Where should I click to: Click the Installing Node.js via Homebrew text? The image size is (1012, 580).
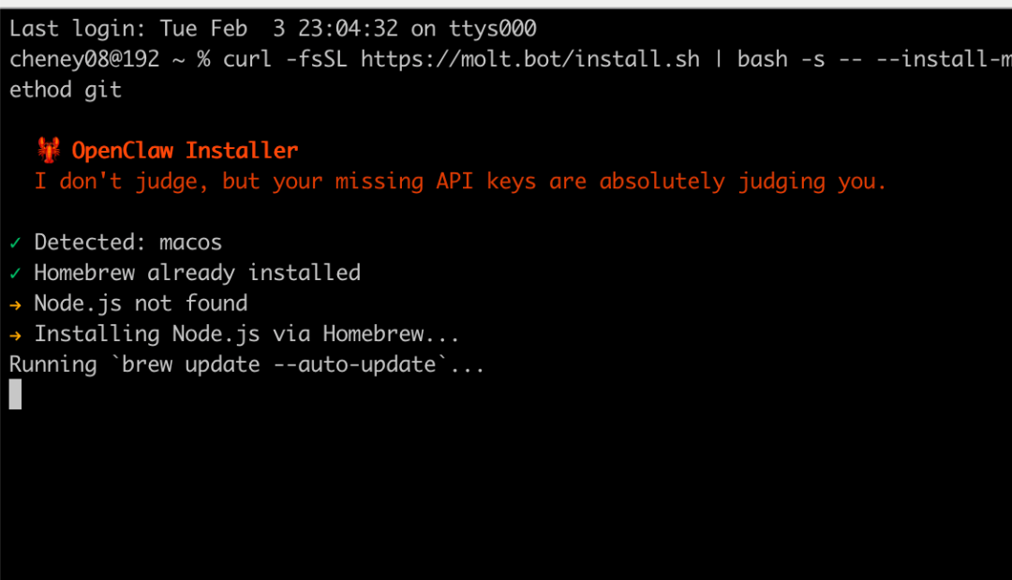[246, 335]
